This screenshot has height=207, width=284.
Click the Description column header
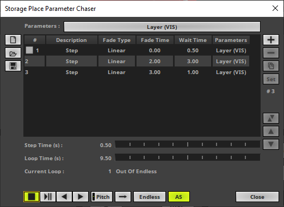pyautogui.click(x=71, y=40)
